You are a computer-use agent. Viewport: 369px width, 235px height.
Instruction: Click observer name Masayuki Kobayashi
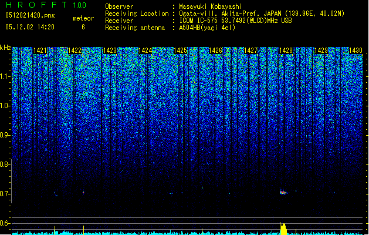[210, 6]
